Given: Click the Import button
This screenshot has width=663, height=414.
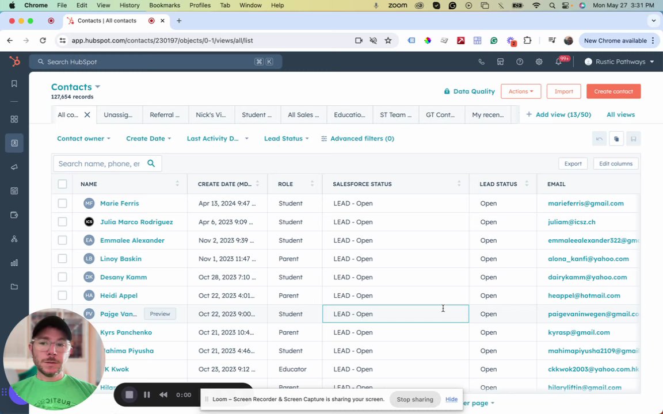Looking at the screenshot, I should [x=563, y=91].
